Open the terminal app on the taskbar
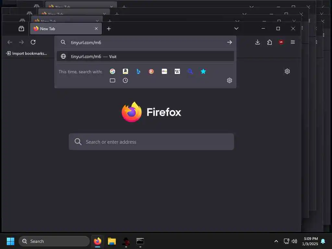This screenshot has width=332, height=249. tap(140, 241)
